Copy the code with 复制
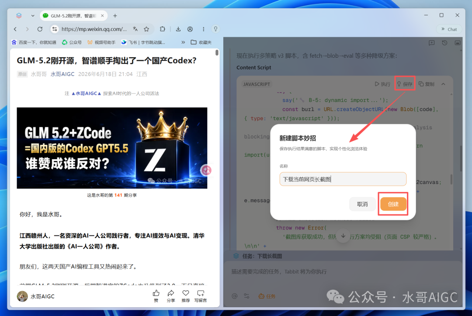 (x=427, y=84)
